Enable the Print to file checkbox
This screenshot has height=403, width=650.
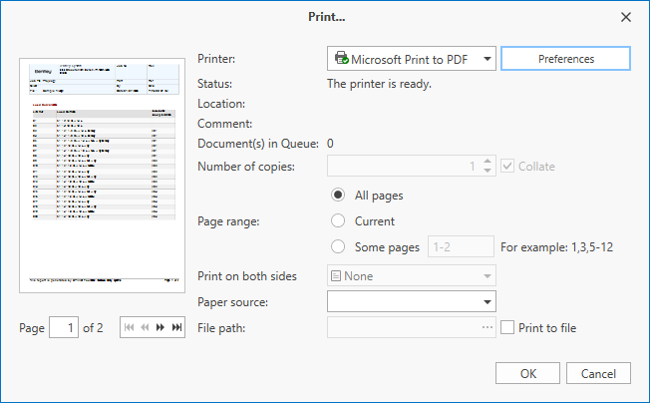tap(507, 327)
